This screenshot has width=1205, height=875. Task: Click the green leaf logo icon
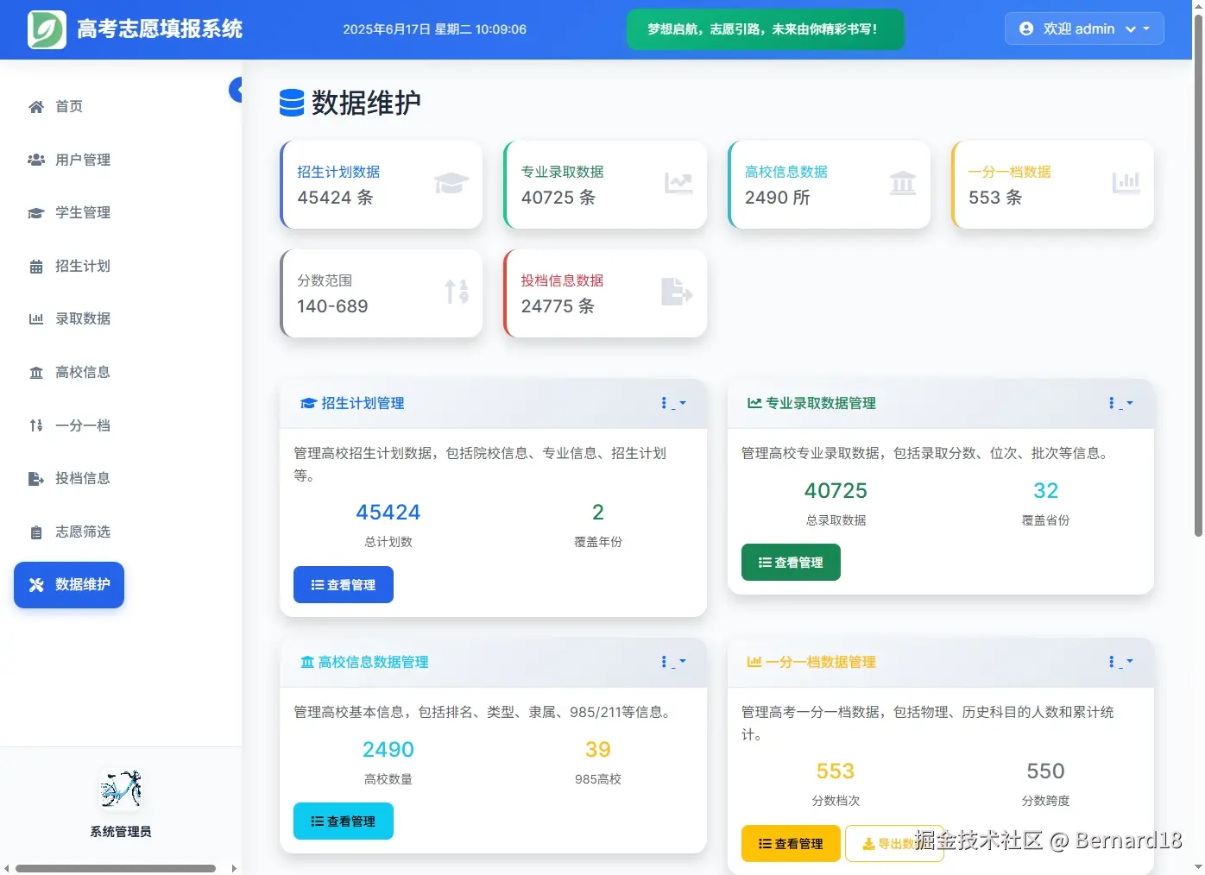click(47, 29)
